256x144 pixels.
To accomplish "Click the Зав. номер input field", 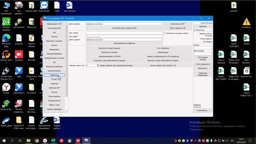I will 124,33.
